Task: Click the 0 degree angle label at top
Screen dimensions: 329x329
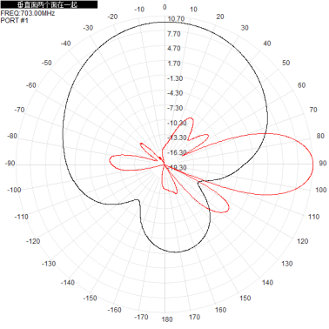Action: [x=164, y=7]
